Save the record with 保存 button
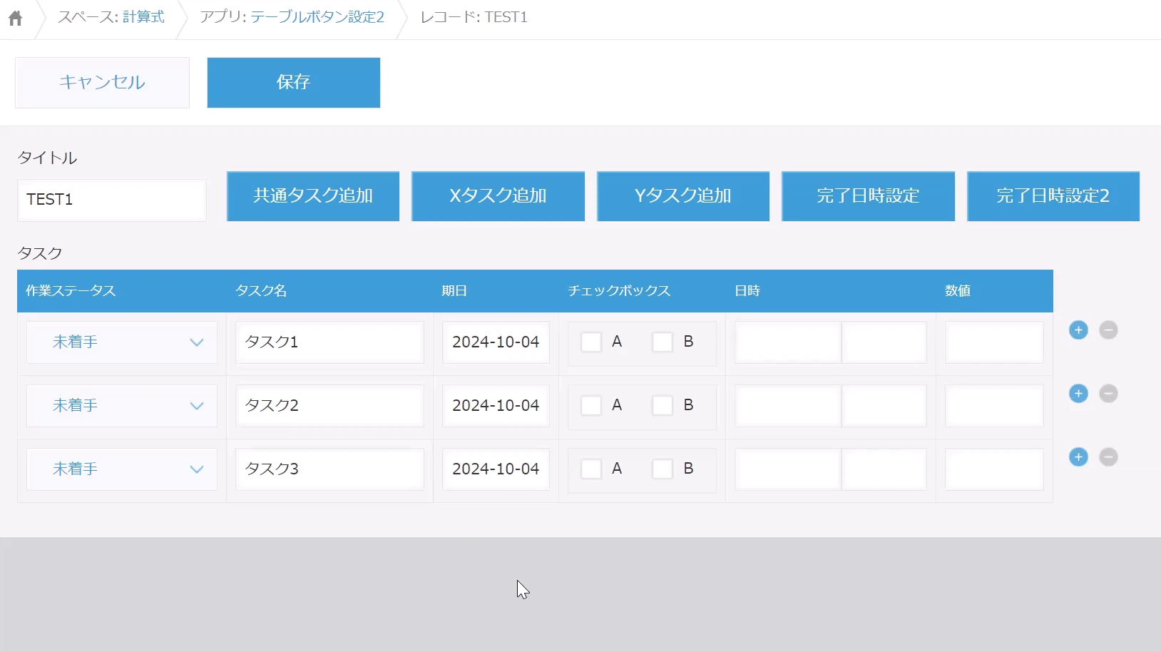This screenshot has width=1161, height=652. (294, 83)
